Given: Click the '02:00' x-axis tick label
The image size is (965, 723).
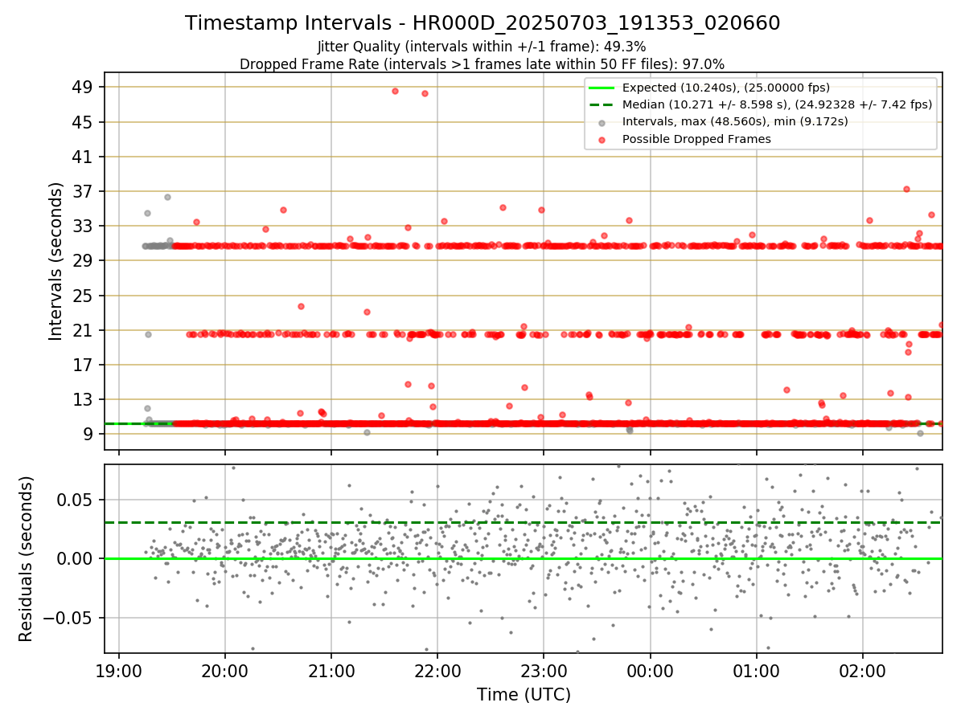Looking at the screenshot, I should tap(863, 670).
